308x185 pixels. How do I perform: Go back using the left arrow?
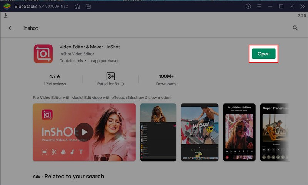click(11, 28)
